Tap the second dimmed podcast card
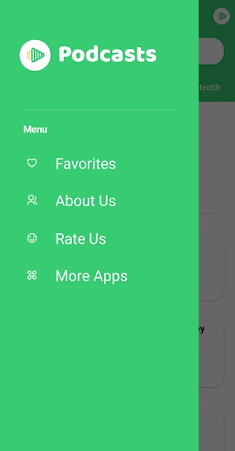235x451 pixels. 211,268
